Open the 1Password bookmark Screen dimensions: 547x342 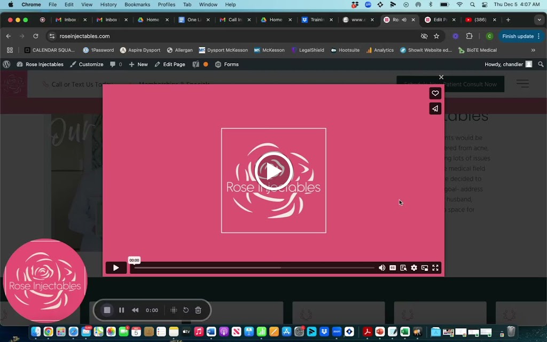pyautogui.click(x=98, y=50)
